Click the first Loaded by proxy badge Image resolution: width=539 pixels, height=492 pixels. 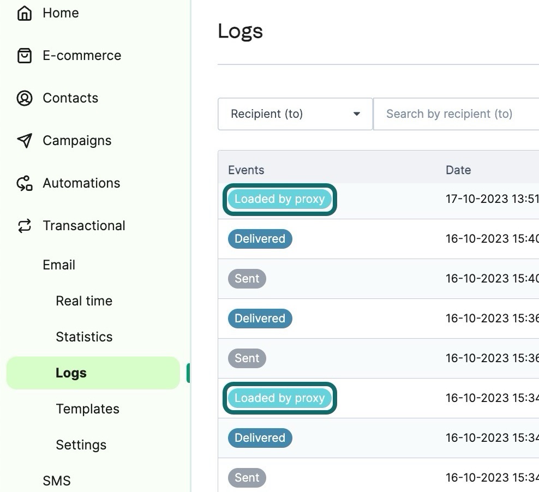tap(279, 199)
